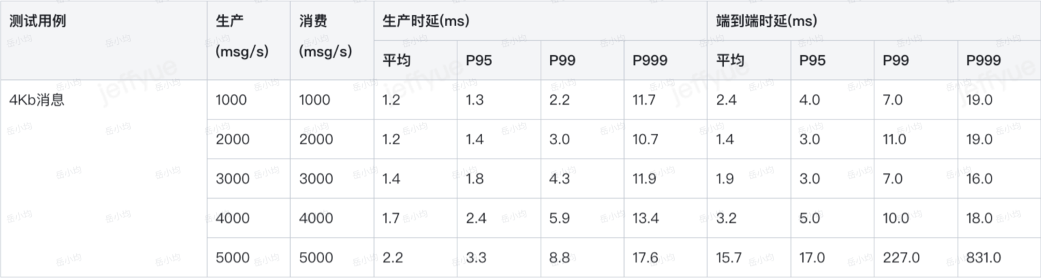Select the 4.3 production P99 cell
The width and height of the screenshot is (1041, 278).
[x=560, y=179]
